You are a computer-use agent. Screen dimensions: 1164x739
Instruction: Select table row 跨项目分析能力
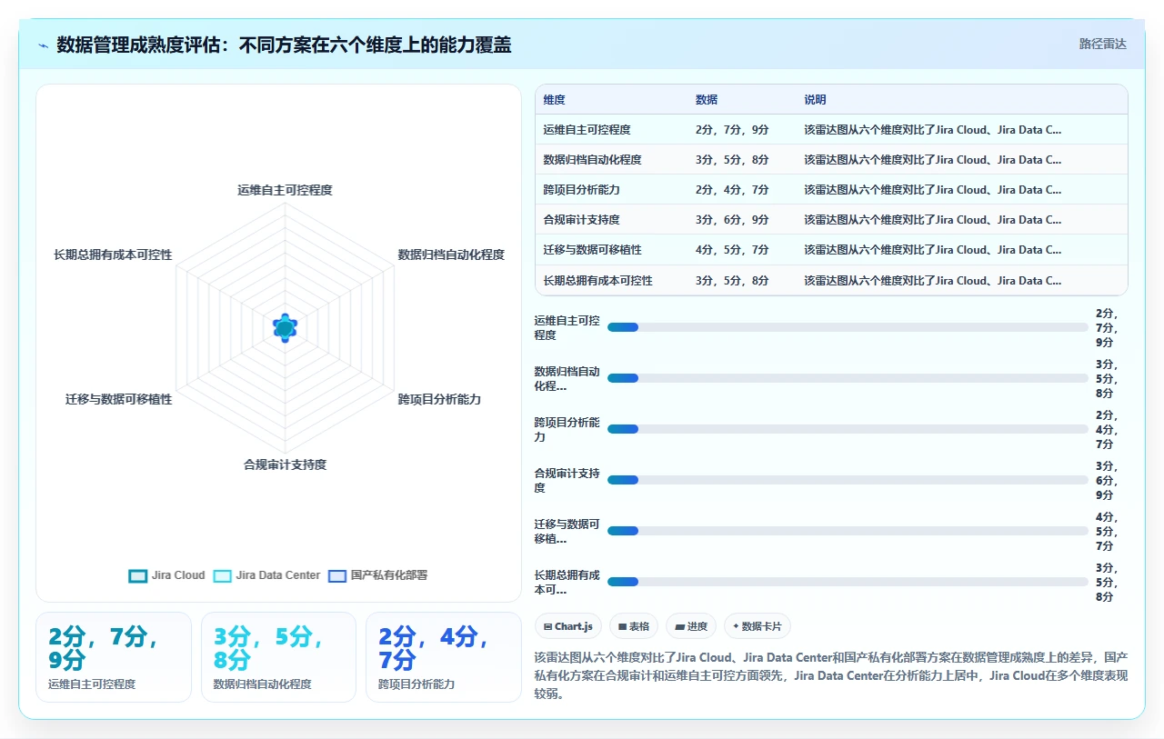(x=831, y=190)
